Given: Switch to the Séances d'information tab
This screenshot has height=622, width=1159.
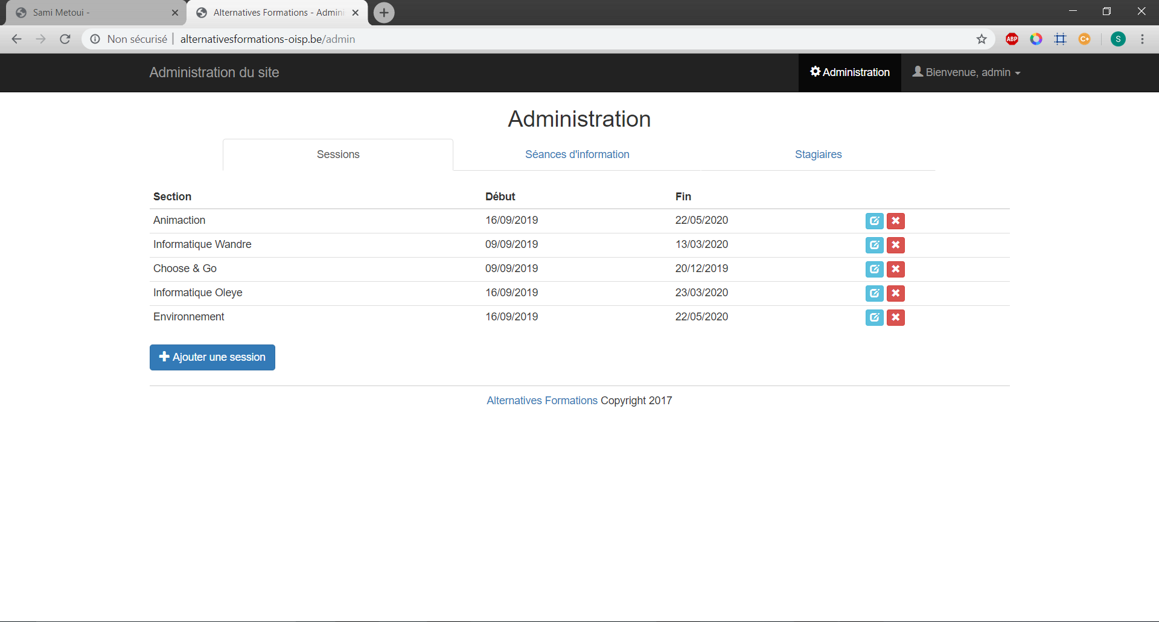Looking at the screenshot, I should [x=577, y=154].
